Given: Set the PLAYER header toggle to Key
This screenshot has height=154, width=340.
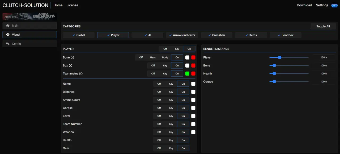Looking at the screenshot, I should (x=177, y=49).
